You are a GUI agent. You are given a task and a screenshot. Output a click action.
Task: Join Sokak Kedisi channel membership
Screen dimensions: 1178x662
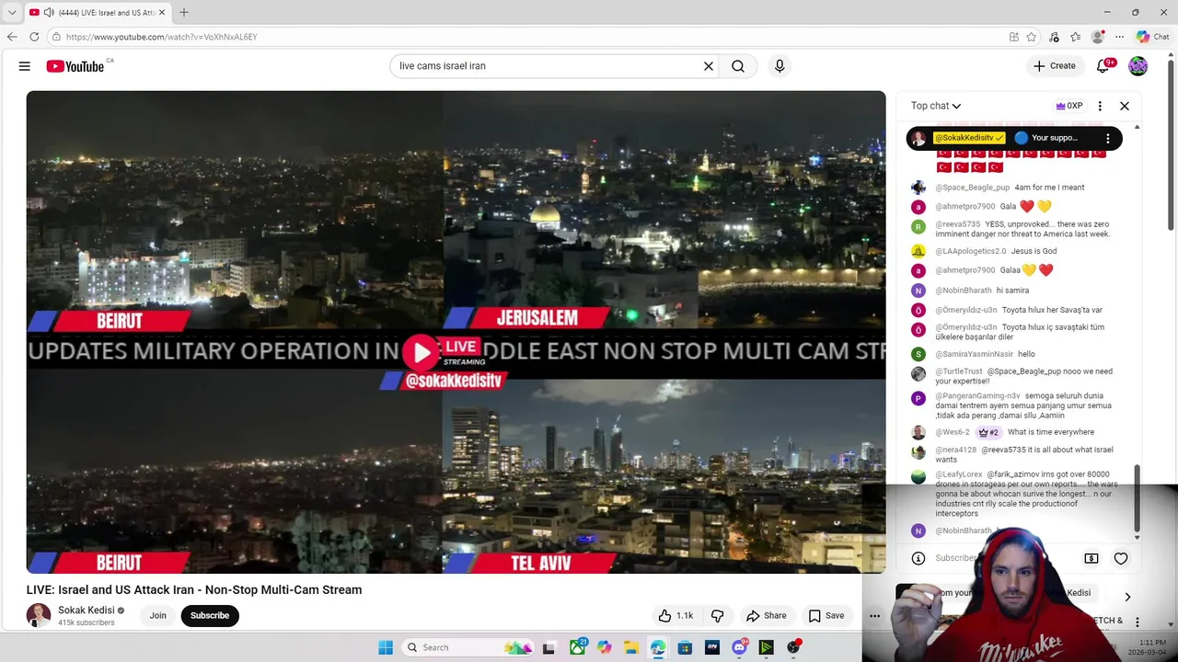pyautogui.click(x=158, y=616)
